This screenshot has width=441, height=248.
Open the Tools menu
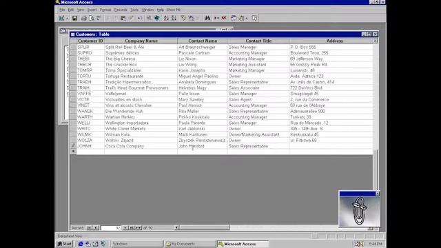pos(134,10)
